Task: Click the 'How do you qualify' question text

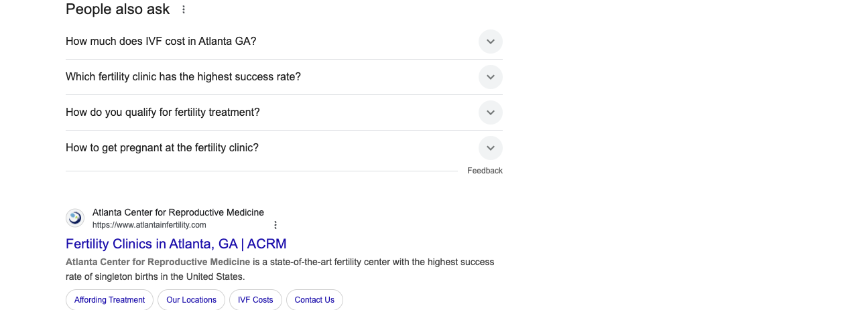Action: pos(163,112)
